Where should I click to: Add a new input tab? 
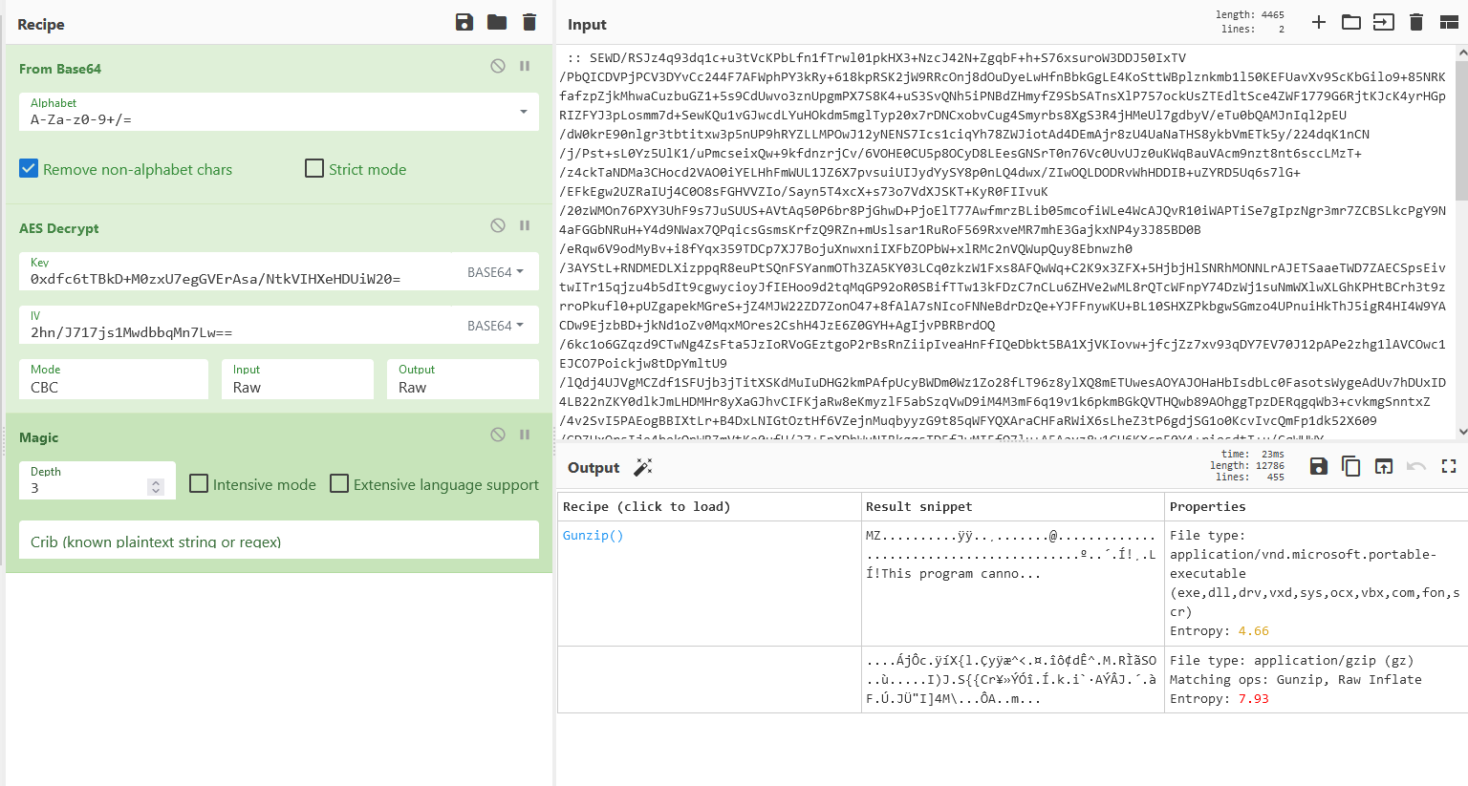(1319, 22)
